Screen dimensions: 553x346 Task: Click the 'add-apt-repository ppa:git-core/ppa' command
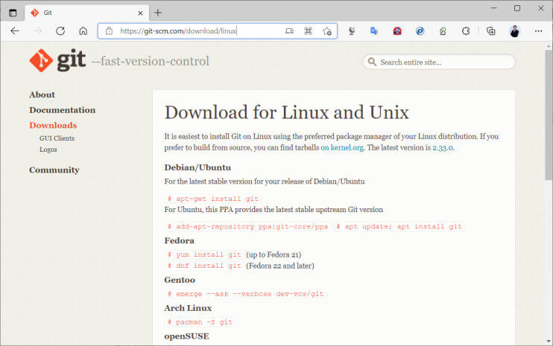[x=247, y=227]
